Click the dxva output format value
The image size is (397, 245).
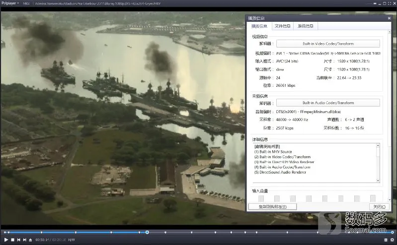point(280,69)
